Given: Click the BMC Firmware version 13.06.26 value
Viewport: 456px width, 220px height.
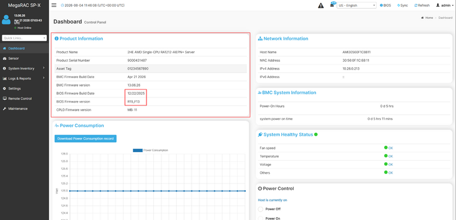Looking at the screenshot, I should tap(134, 85).
